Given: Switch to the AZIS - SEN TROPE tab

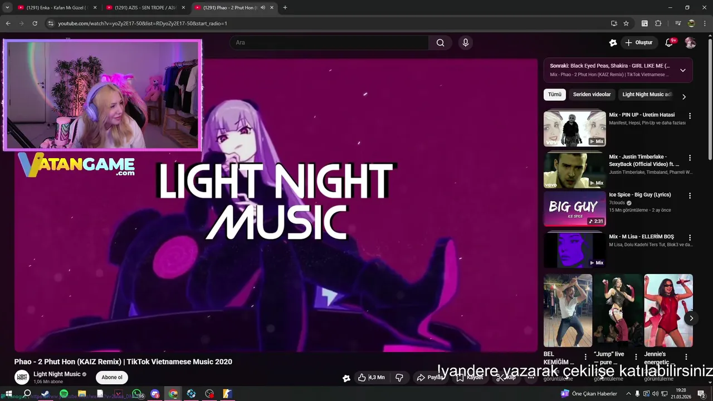Looking at the screenshot, I should coord(146,8).
